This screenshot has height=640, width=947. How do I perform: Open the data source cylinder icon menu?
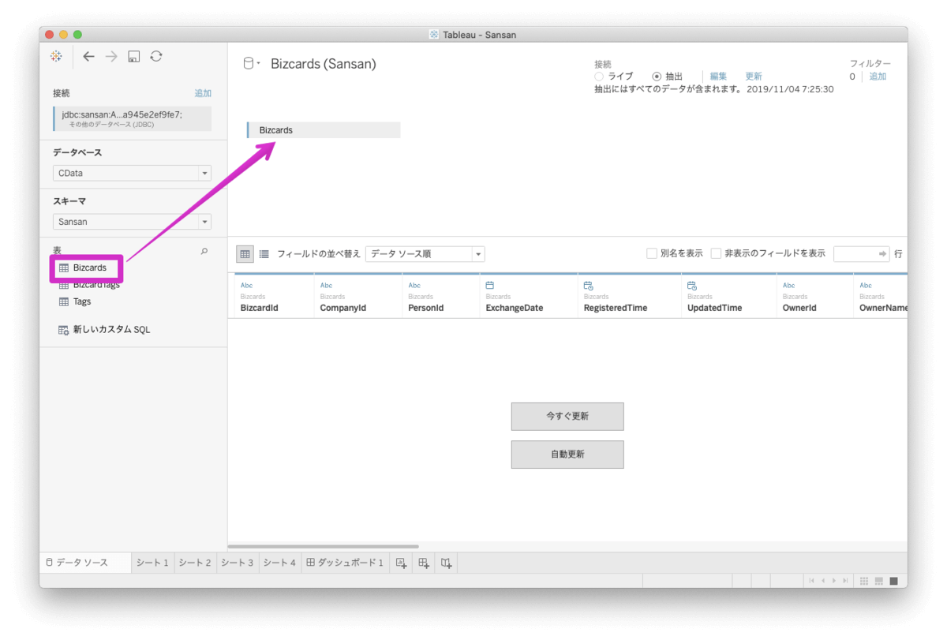(x=251, y=64)
